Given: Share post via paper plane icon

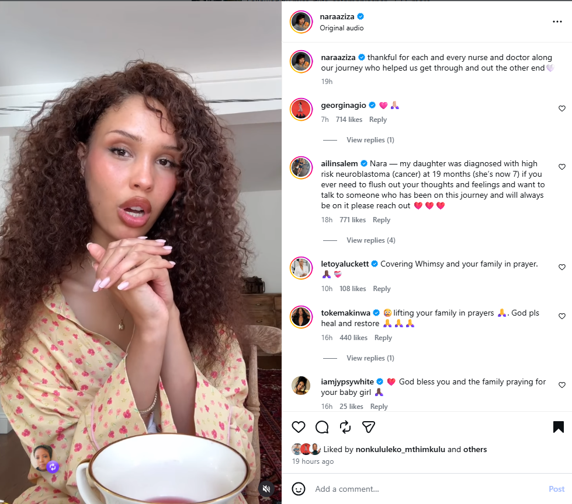Looking at the screenshot, I should point(369,427).
